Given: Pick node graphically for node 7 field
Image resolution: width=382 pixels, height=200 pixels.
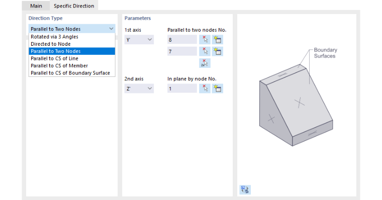Looking at the screenshot, I should point(205,51).
